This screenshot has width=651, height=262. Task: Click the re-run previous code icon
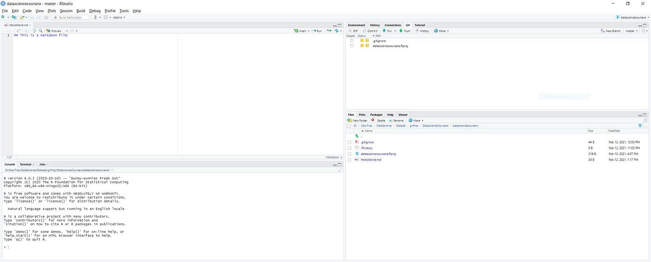tap(329, 31)
